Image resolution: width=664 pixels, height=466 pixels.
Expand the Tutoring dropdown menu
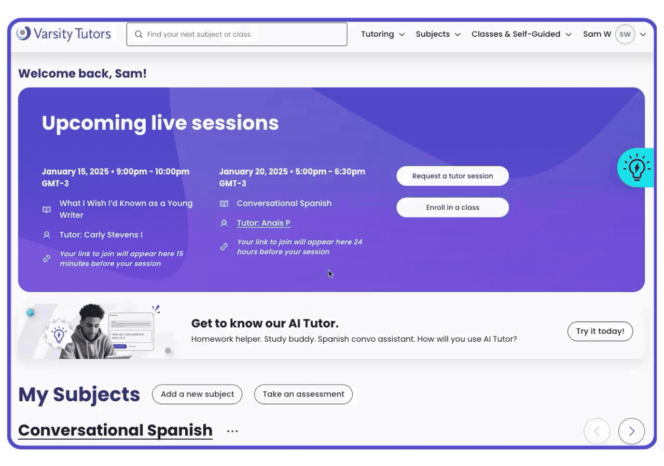(383, 34)
